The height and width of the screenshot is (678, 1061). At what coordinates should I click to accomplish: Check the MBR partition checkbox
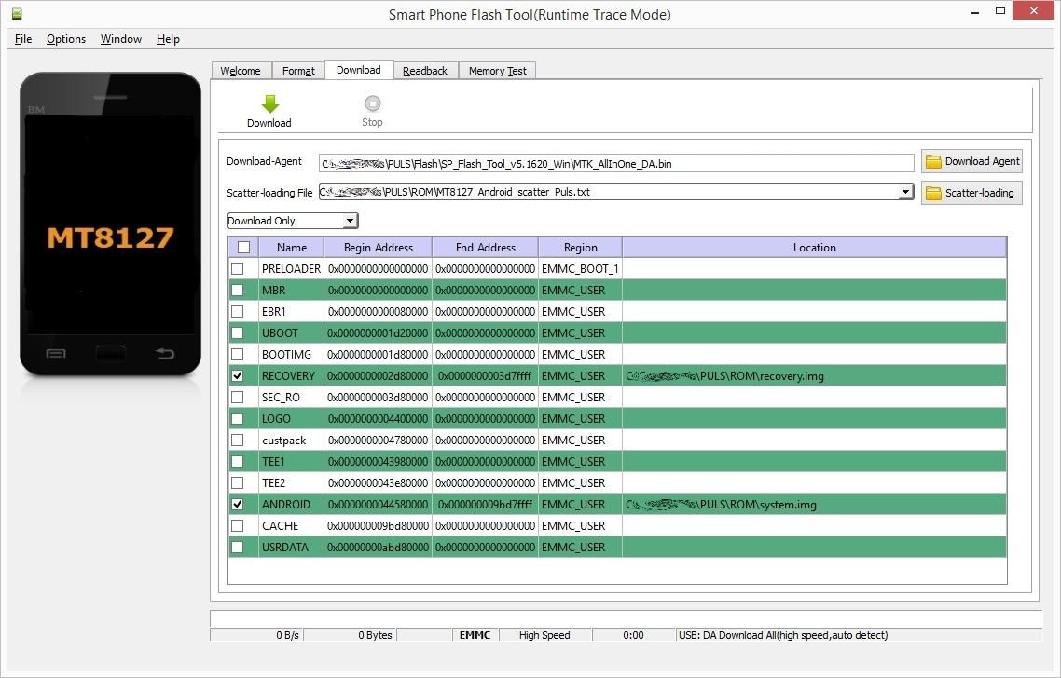coord(238,290)
